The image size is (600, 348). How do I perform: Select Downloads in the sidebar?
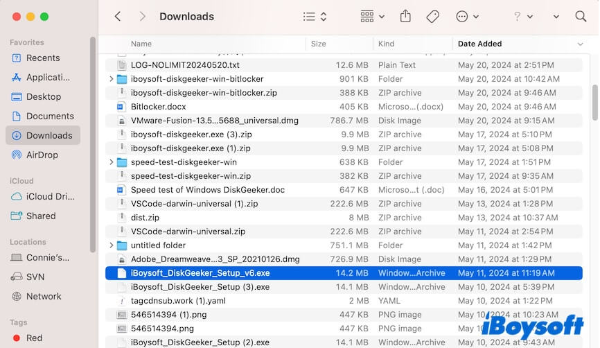43,135
